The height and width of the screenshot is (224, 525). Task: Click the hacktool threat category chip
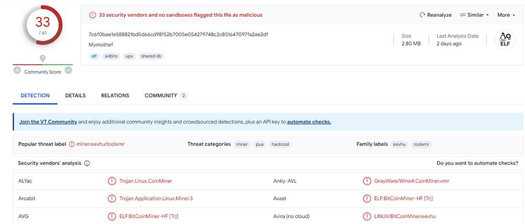[x=280, y=144]
